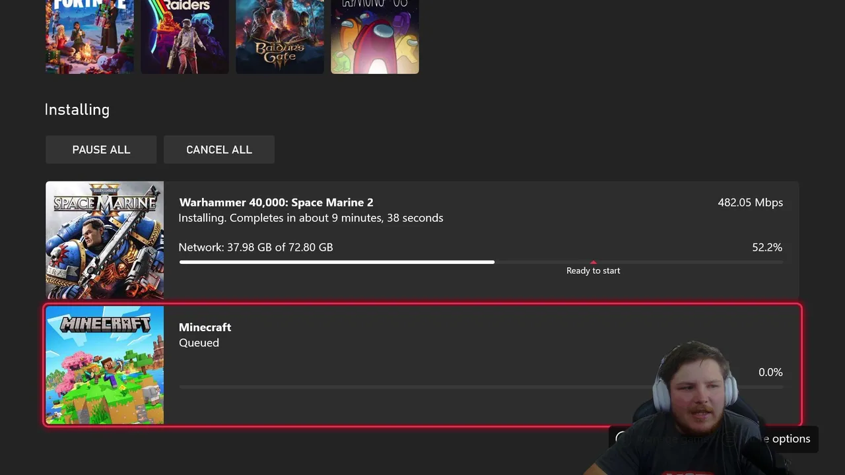Click the red Ready to start marker

point(593,262)
